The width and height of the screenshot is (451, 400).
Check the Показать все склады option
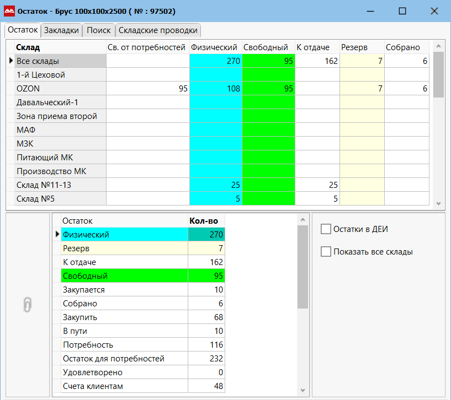pos(326,252)
